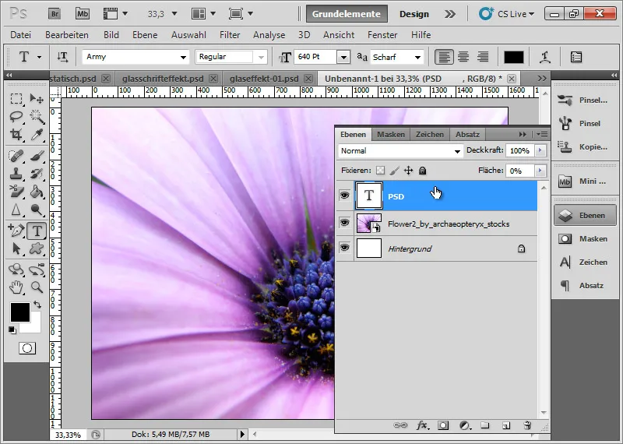Launch Adobe Bridge from top bar

pyautogui.click(x=55, y=14)
